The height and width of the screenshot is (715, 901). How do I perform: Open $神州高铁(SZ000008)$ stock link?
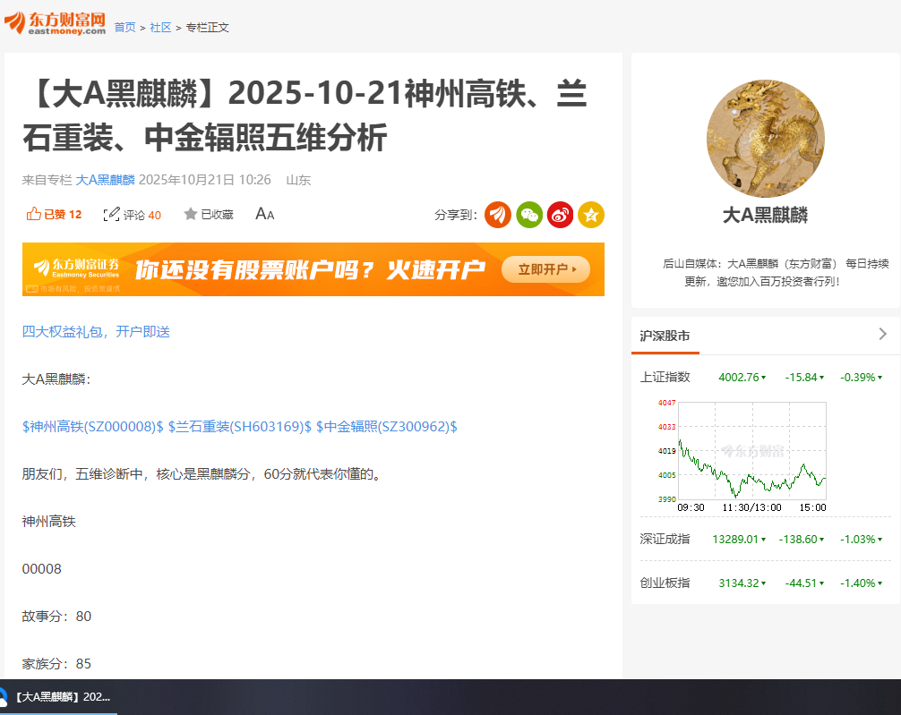(93, 427)
